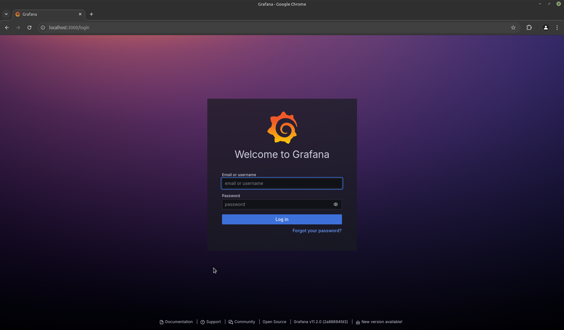Open the Community footer link
The width and height of the screenshot is (564, 330).
coord(242,322)
